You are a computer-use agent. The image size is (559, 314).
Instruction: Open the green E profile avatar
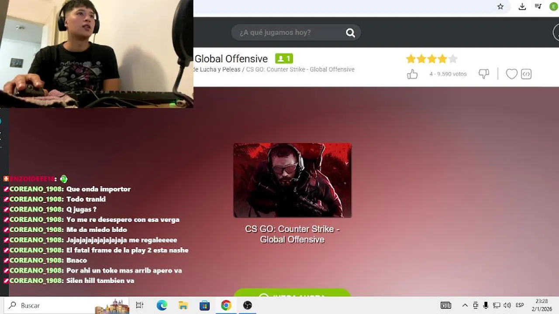[553, 7]
